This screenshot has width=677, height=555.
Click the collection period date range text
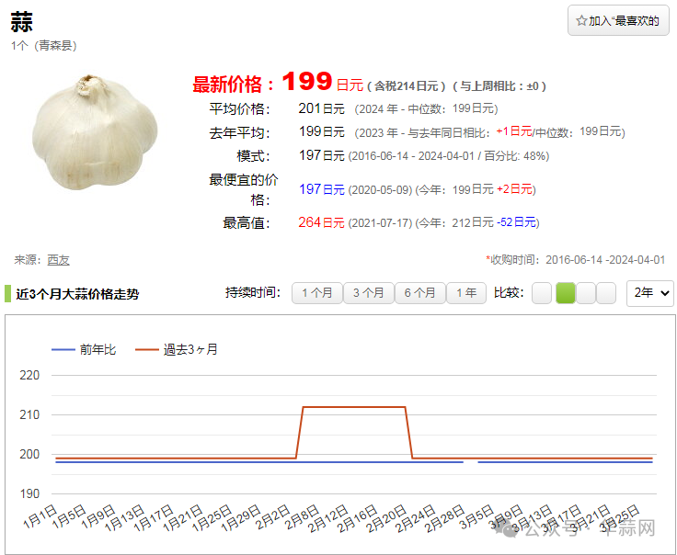[605, 260]
